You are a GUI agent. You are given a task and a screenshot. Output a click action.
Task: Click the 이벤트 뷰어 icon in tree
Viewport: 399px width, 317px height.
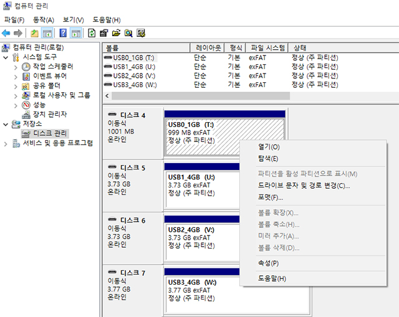pos(26,76)
